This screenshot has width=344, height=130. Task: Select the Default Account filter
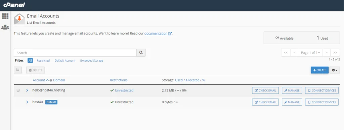click(x=65, y=60)
